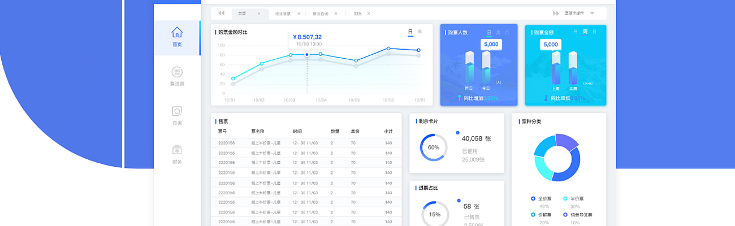
Task: Click the 10/01 data point on upper line
Action: pyautogui.click(x=233, y=79)
